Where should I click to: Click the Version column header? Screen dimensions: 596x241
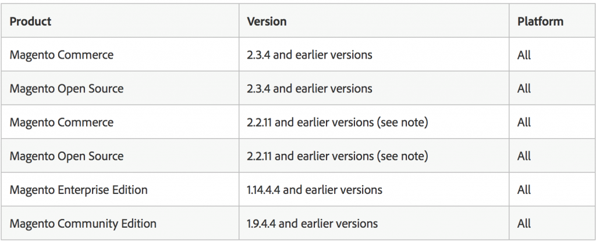click(374, 21)
